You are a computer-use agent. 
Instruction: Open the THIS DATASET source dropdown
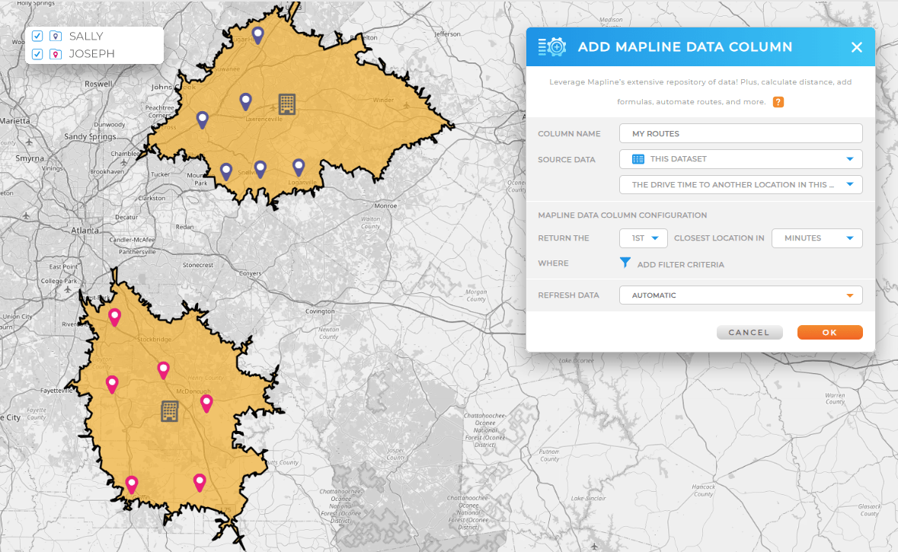740,159
